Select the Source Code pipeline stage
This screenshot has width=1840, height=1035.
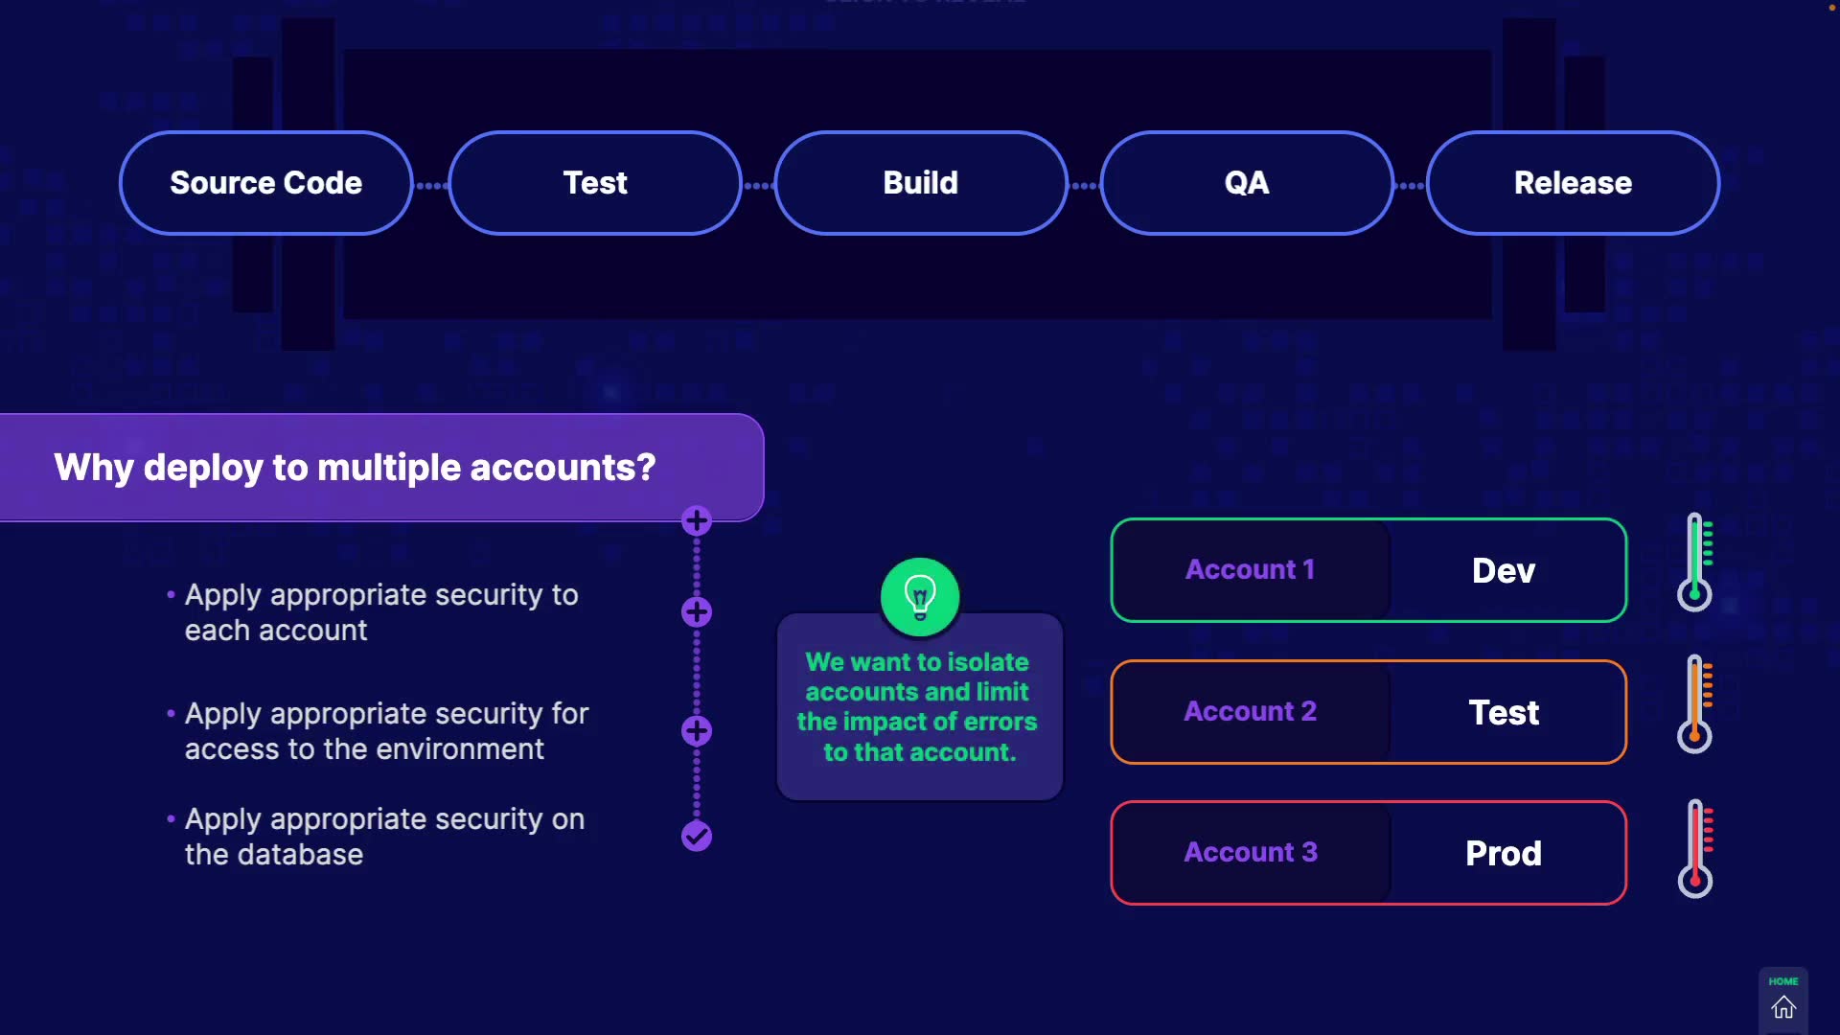coord(266,183)
